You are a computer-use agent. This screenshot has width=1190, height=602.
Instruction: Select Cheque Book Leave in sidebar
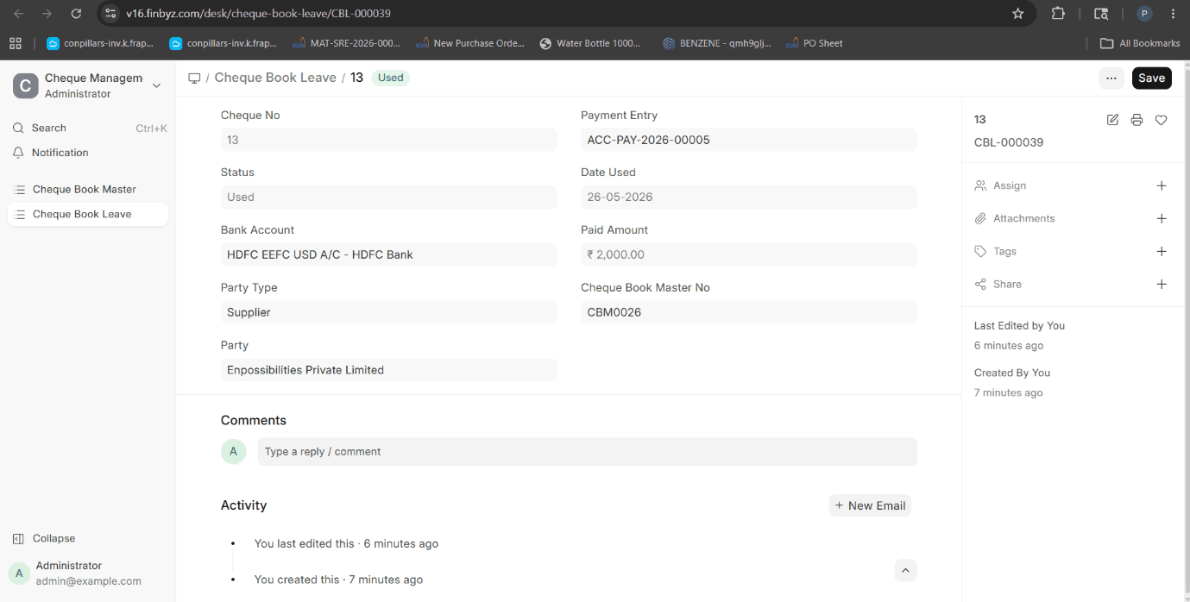click(x=88, y=214)
